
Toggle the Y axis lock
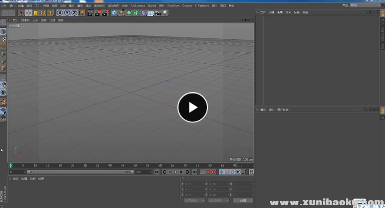coord(67,13)
